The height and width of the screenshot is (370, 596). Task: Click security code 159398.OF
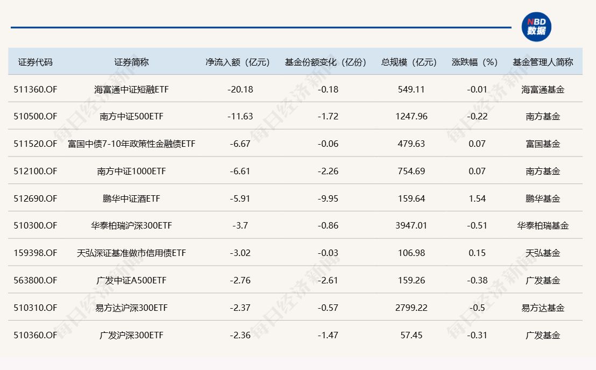pyautogui.click(x=36, y=253)
